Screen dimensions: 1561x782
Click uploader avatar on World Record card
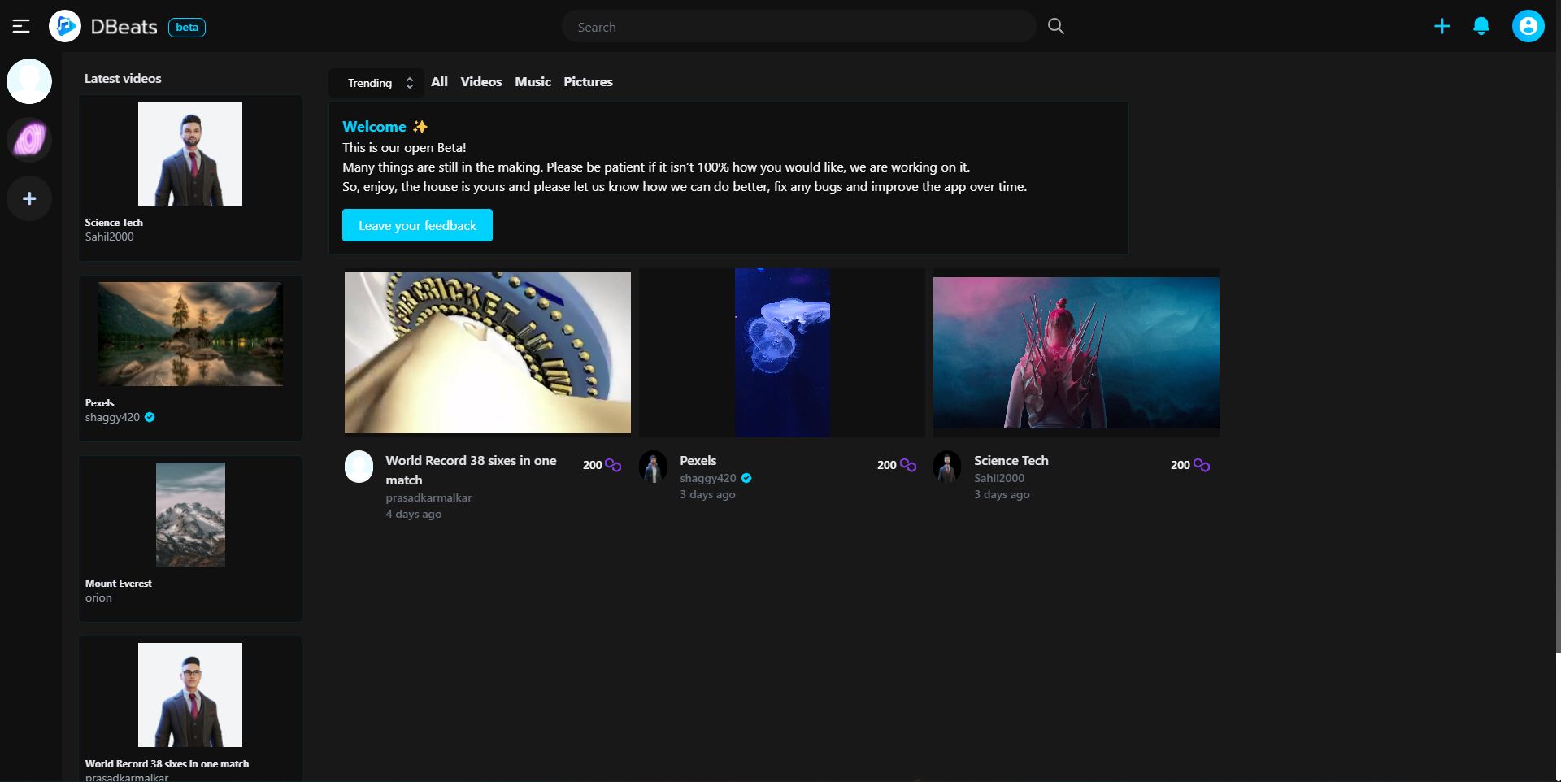(359, 467)
